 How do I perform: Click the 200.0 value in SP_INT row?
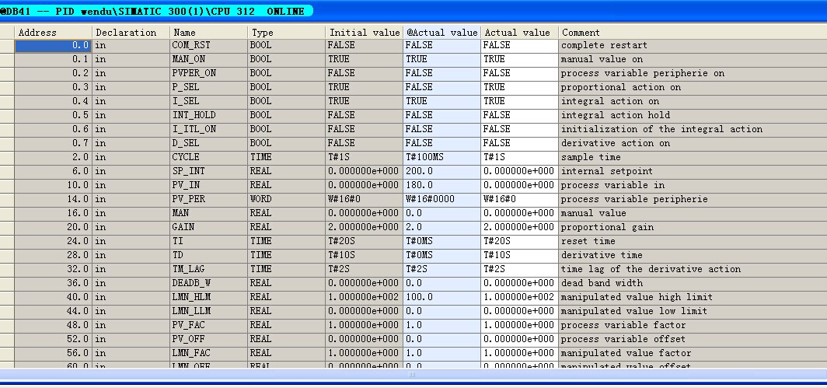click(x=441, y=171)
